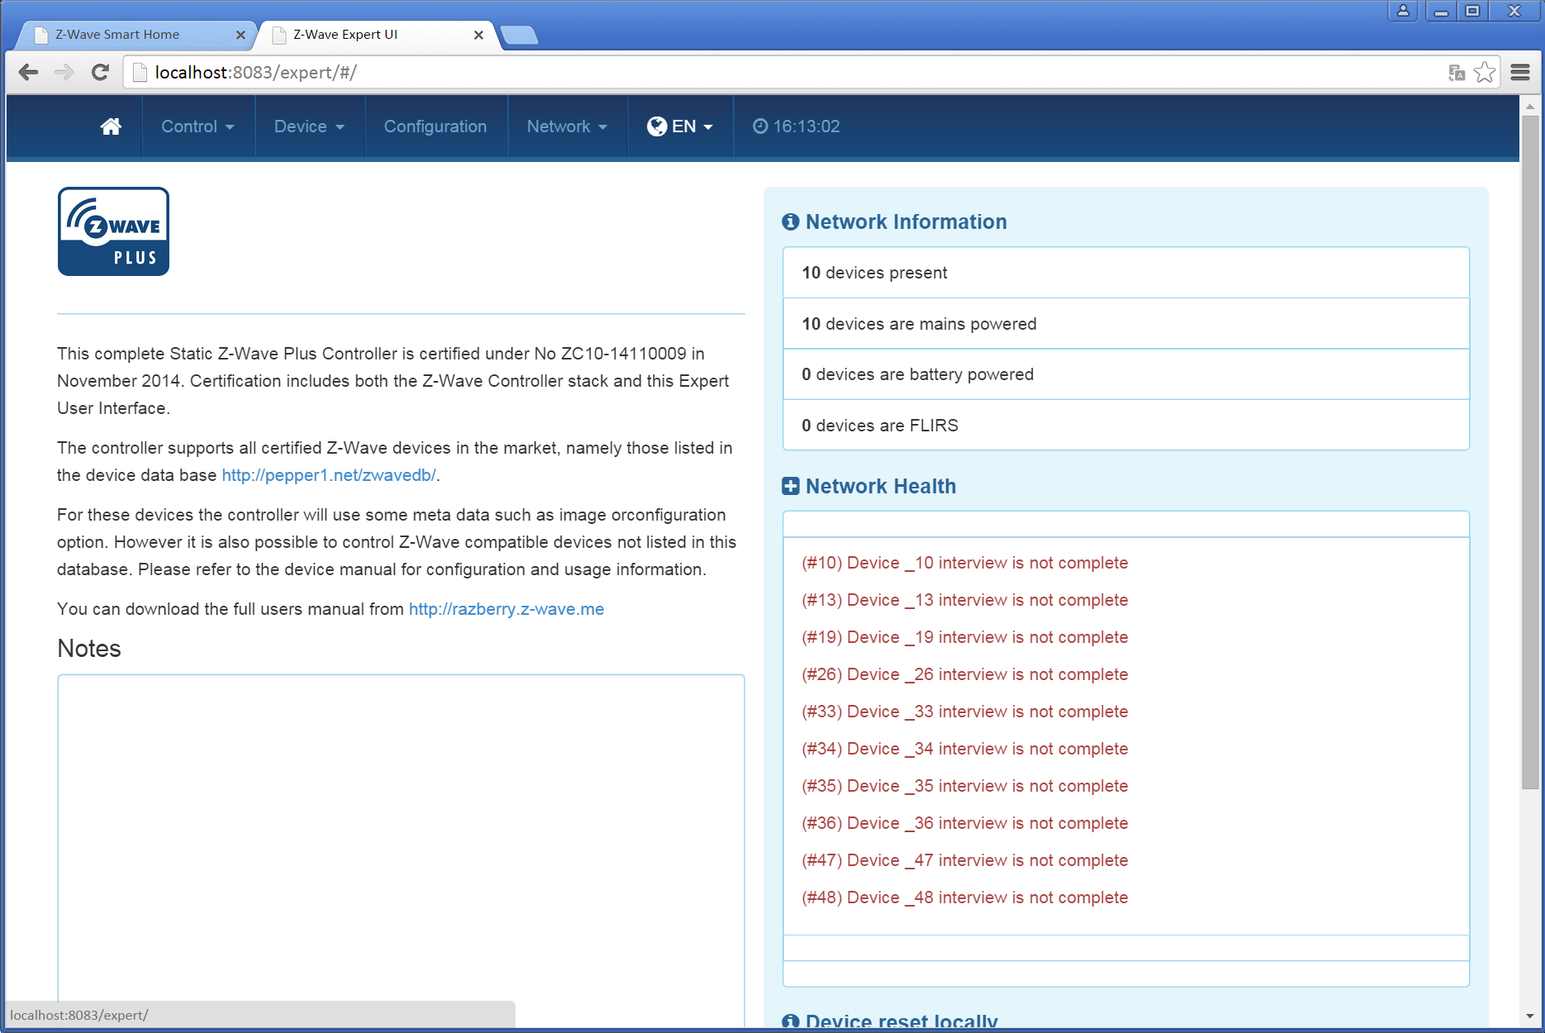Viewport: 1545px width, 1033px height.
Task: Click the Z-Wave Plus logo
Action: (113, 231)
